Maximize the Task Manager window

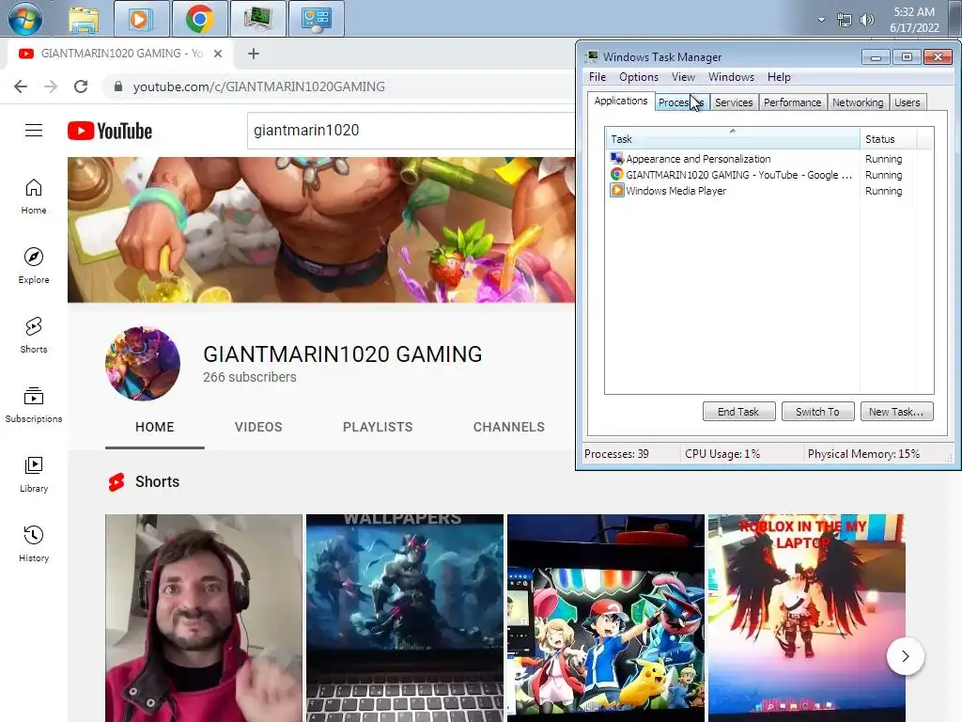907,57
